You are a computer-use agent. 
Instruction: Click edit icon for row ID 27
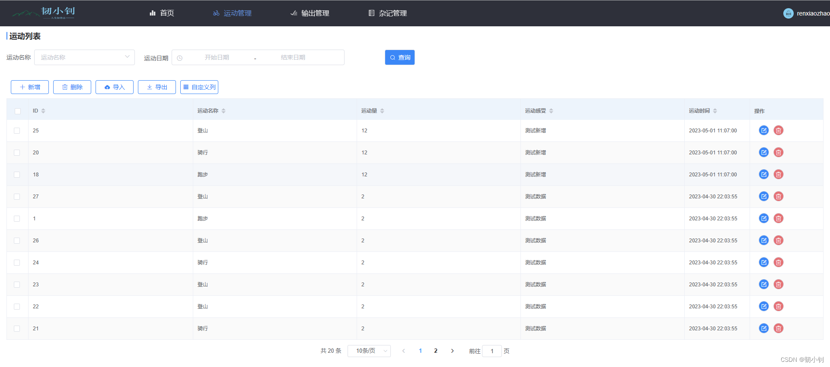[764, 196]
